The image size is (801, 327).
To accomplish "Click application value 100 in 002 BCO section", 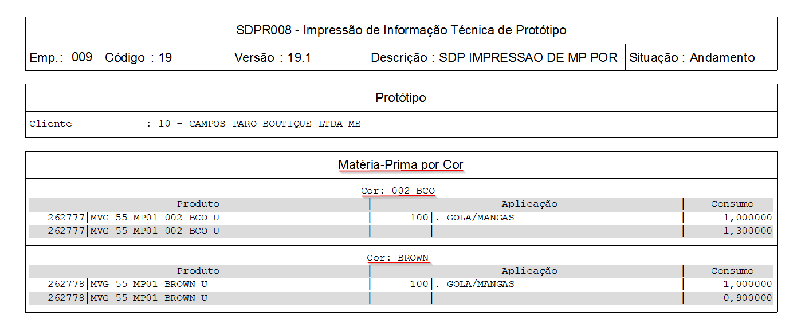I will coord(419,218).
